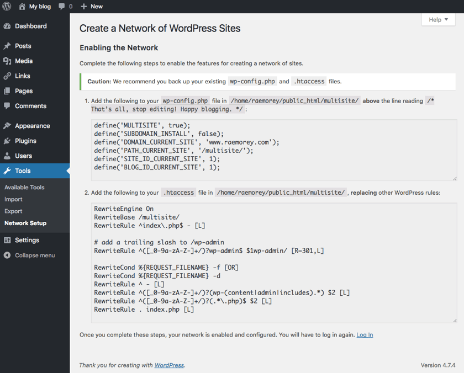The image size is (464, 373).
Task: Click inside the .htaccess rules textarea
Action: [274, 263]
